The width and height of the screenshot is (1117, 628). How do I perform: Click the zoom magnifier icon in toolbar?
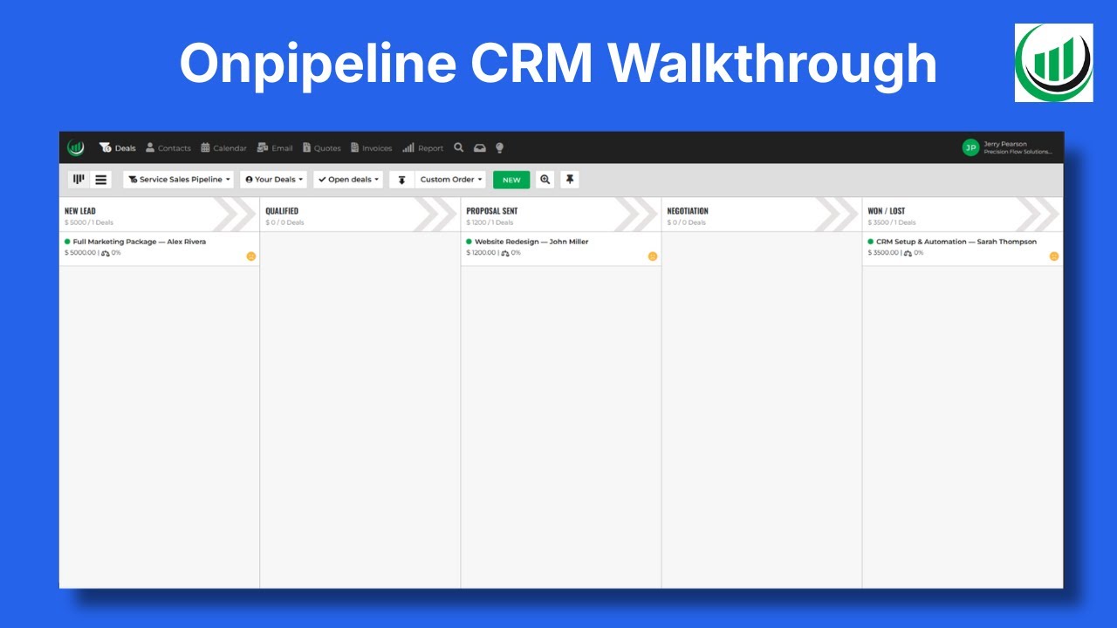(545, 180)
